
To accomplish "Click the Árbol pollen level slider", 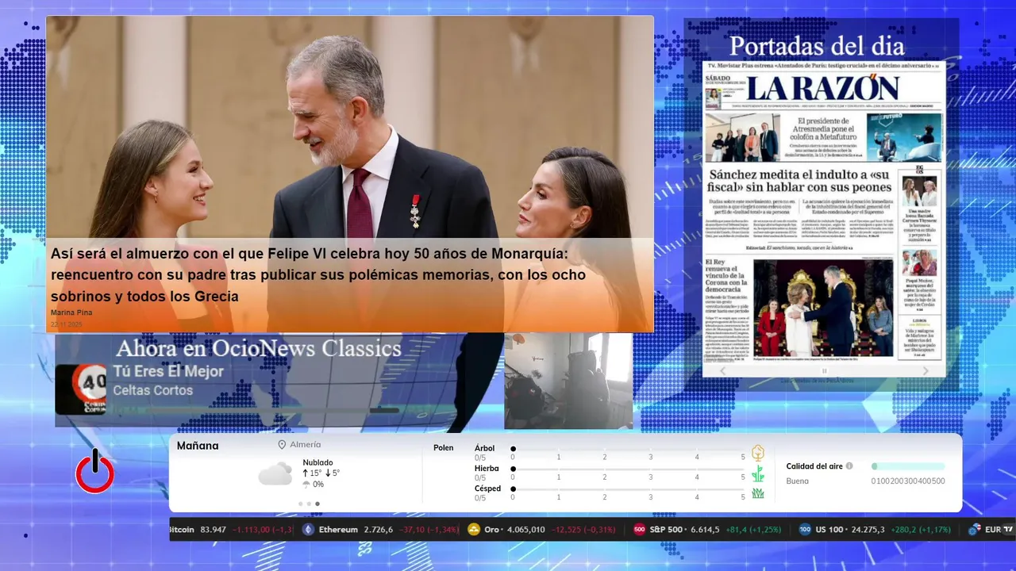I will pos(628,449).
